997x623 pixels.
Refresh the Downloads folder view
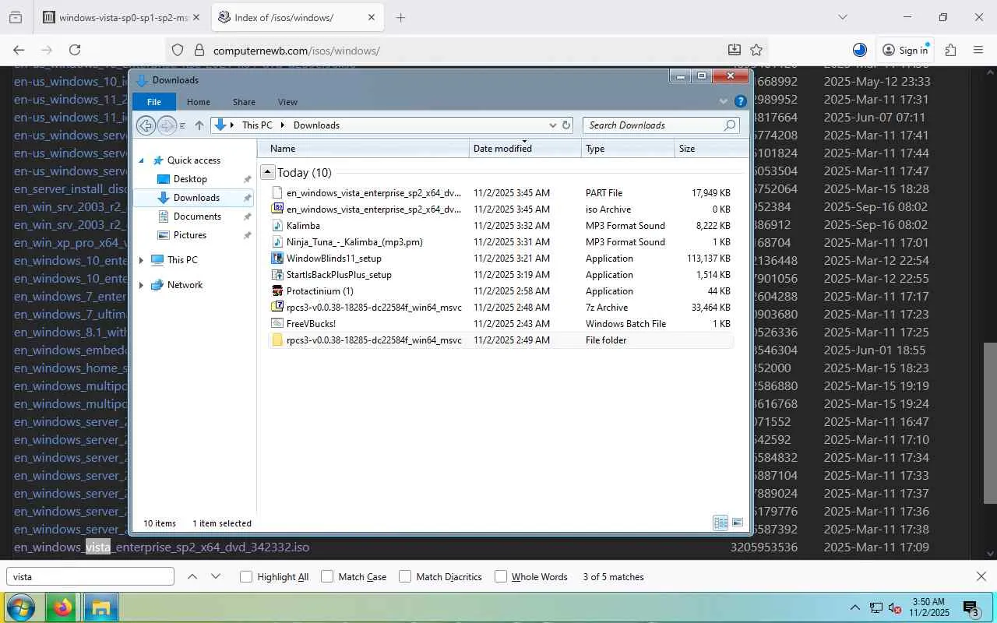tap(566, 125)
